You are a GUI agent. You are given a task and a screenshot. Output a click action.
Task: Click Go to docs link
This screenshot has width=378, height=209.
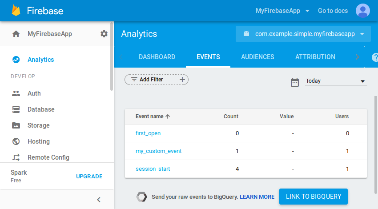click(x=333, y=11)
